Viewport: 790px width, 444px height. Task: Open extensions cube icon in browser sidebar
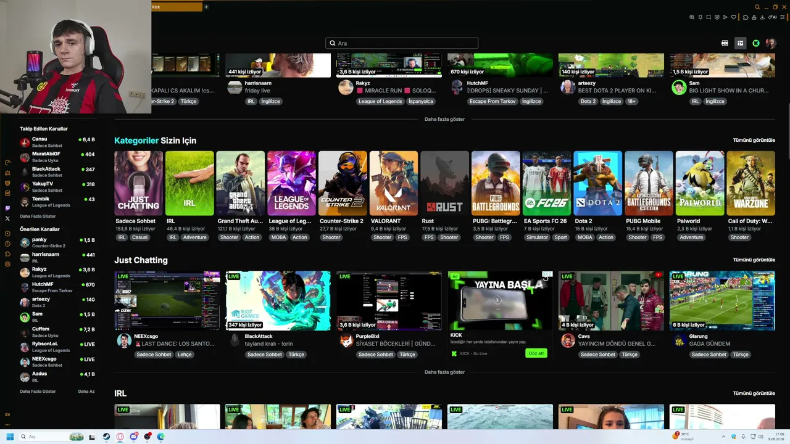click(x=7, y=253)
